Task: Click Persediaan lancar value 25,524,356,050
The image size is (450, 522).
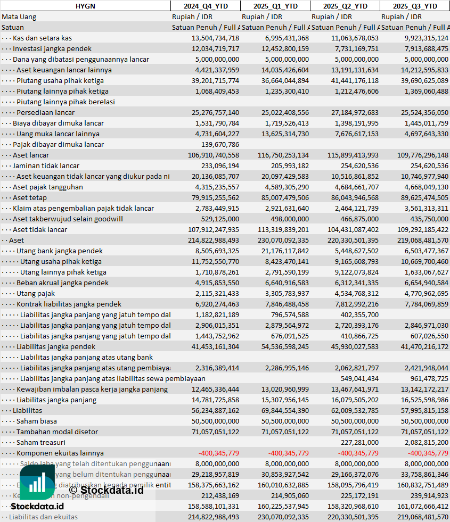Action: click(x=424, y=112)
